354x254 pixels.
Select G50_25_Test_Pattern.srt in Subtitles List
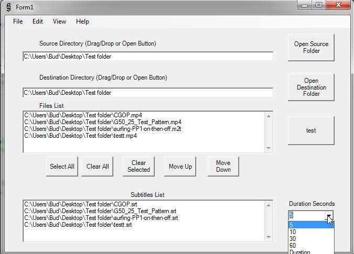pos(144,211)
